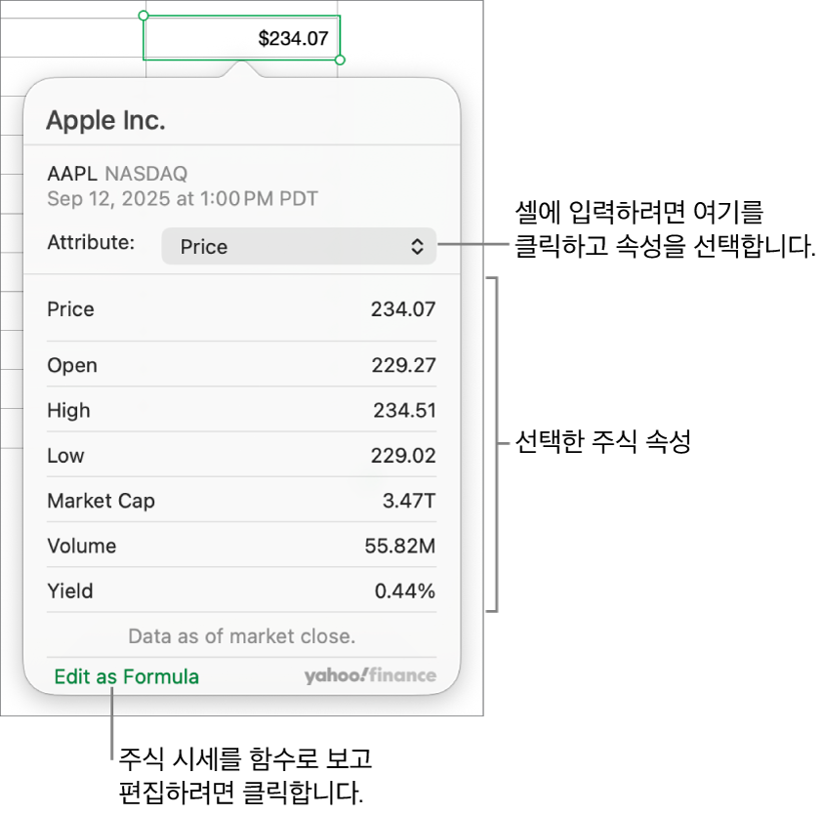Select the cell showing $234.07

242,39
